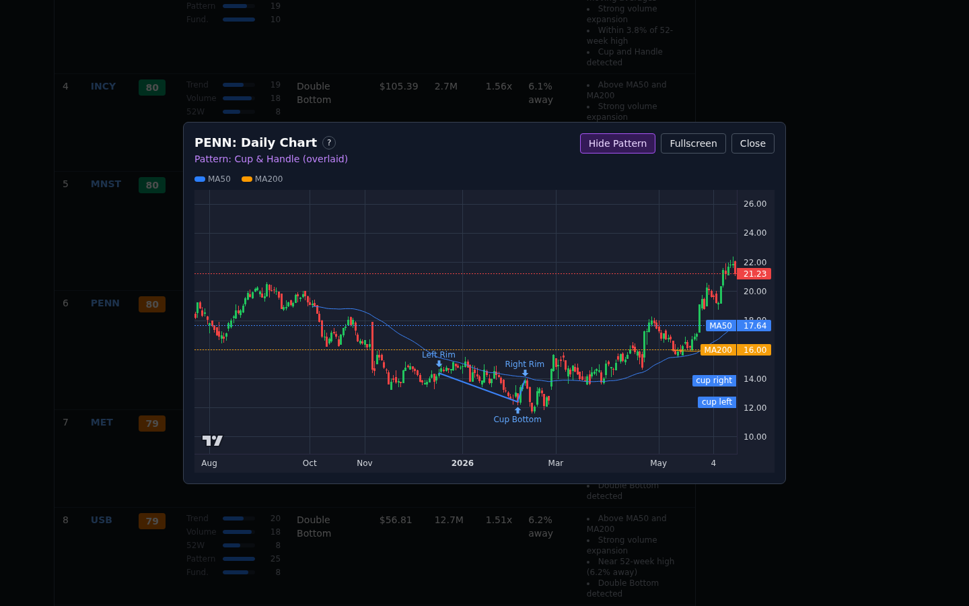969x606 pixels.
Task: Click the 26.00 price axis label
Action: (755, 204)
